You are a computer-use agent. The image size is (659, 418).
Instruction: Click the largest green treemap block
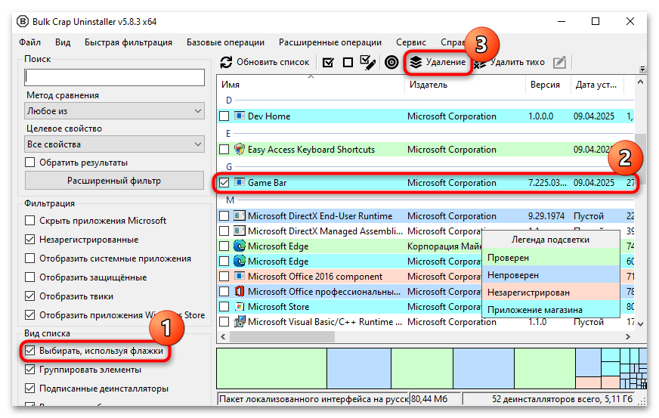point(271,368)
